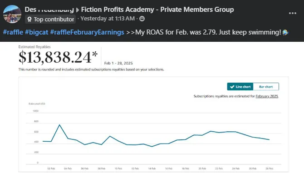This screenshot has width=304, height=173.
Task: Click the fish emoji in post
Action: [x=285, y=32]
